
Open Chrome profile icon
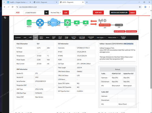[145, 7]
